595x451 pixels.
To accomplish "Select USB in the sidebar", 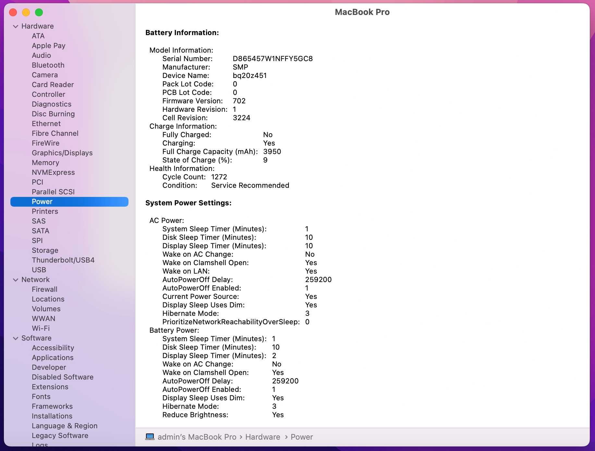I will [39, 270].
